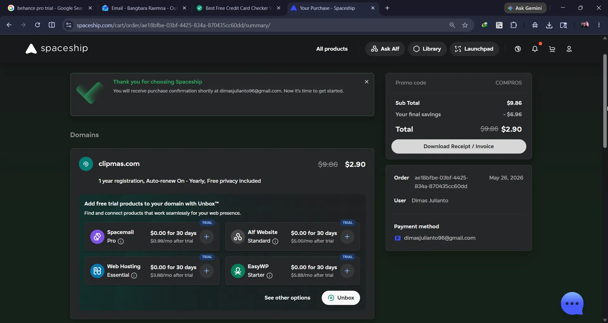Click the page vertical scrollbar thumb
The height and width of the screenshot is (323, 608).
(605, 101)
